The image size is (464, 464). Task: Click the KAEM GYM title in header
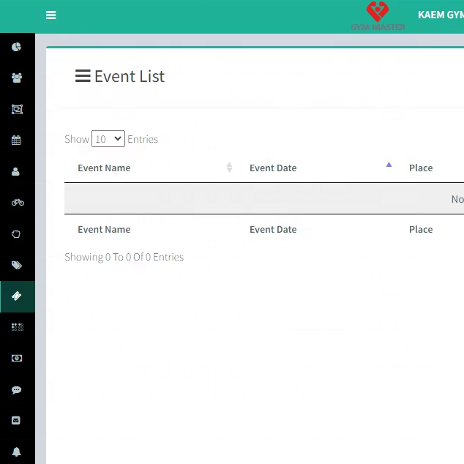440,15
